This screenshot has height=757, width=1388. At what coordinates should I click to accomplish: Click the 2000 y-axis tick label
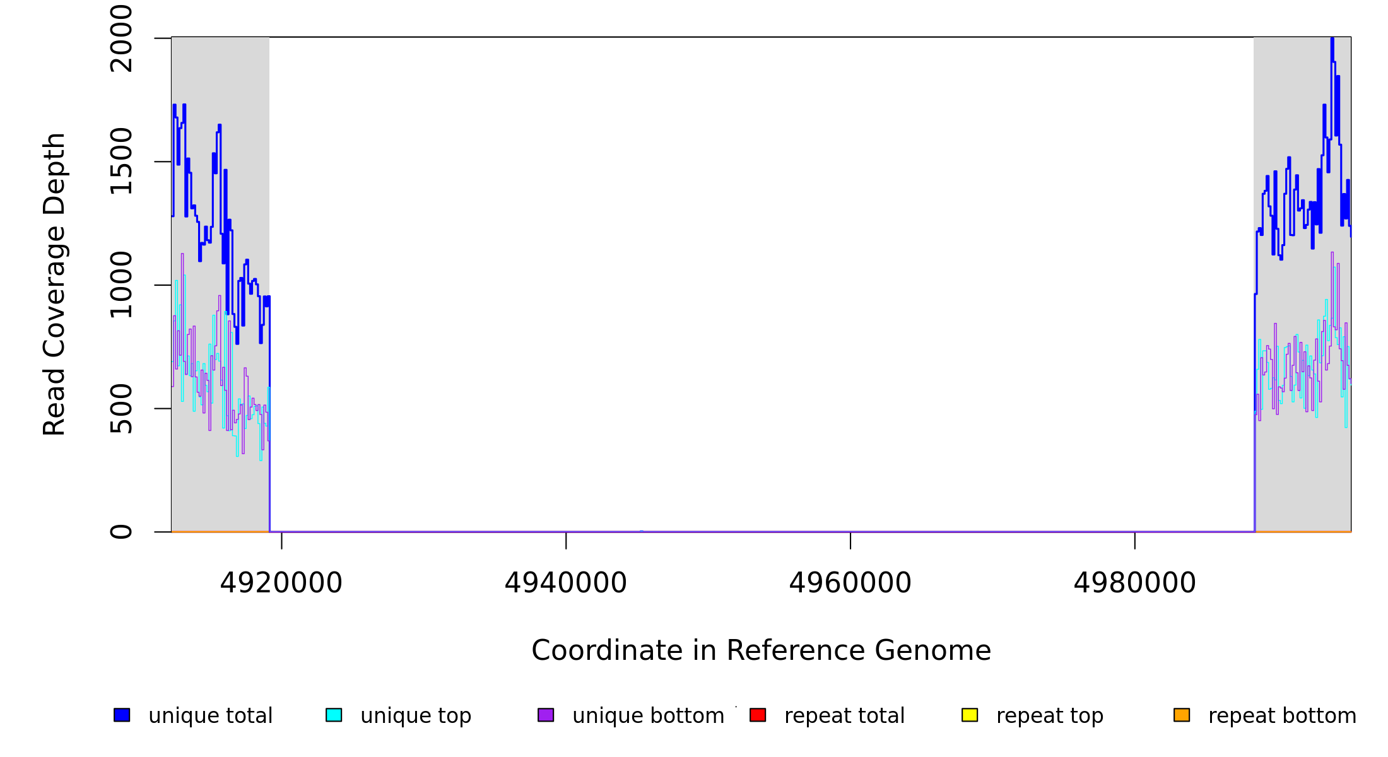tap(122, 38)
